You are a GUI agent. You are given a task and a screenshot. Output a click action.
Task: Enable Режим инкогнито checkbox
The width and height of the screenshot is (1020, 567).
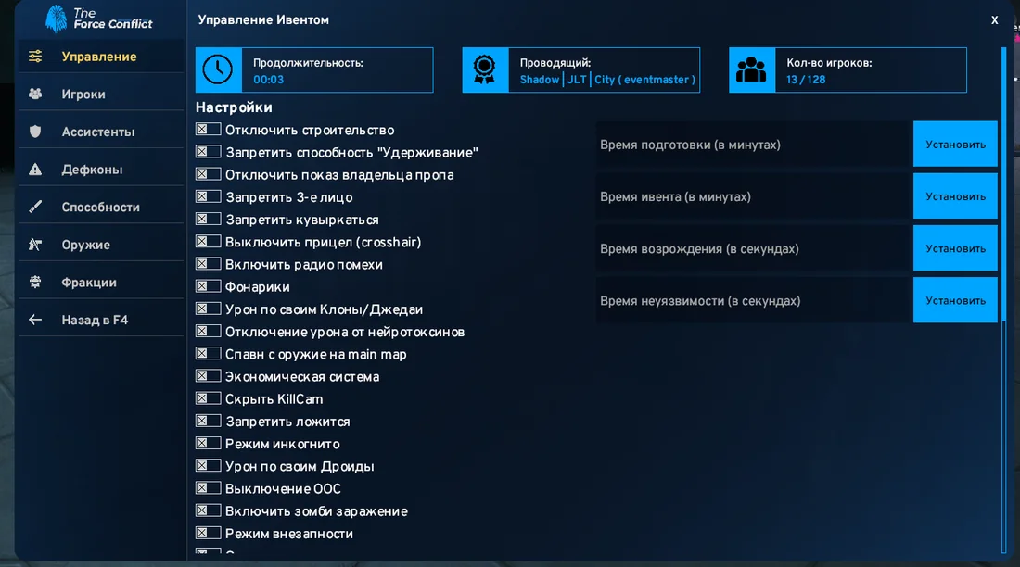(208, 444)
